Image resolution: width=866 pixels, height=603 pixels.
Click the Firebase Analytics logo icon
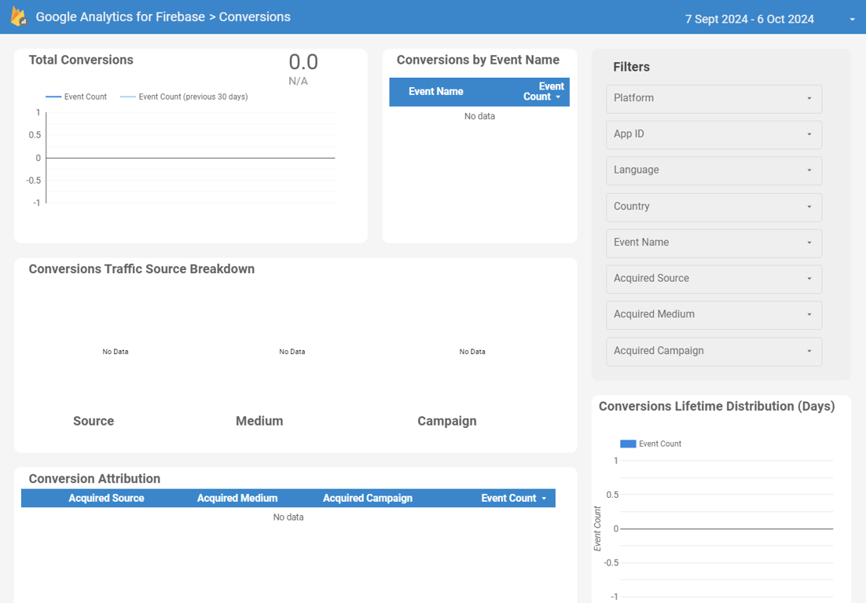19,16
